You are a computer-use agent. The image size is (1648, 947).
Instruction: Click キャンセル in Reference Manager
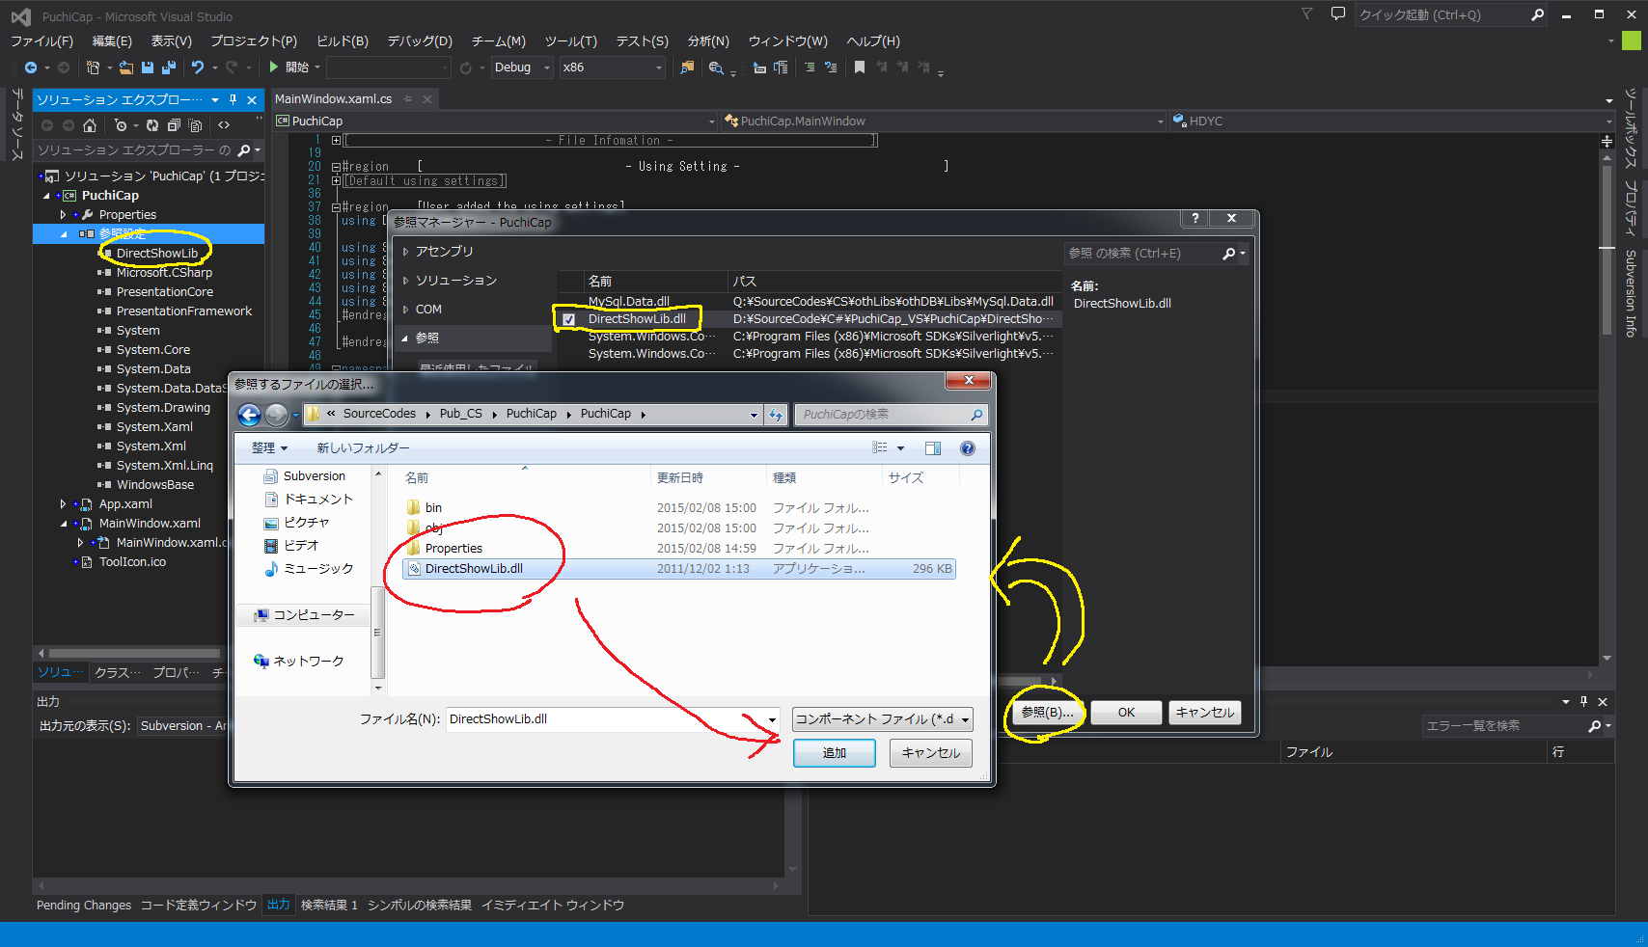(1204, 713)
